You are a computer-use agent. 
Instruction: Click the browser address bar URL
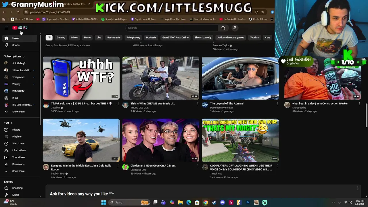pyautogui.click(x=50, y=12)
